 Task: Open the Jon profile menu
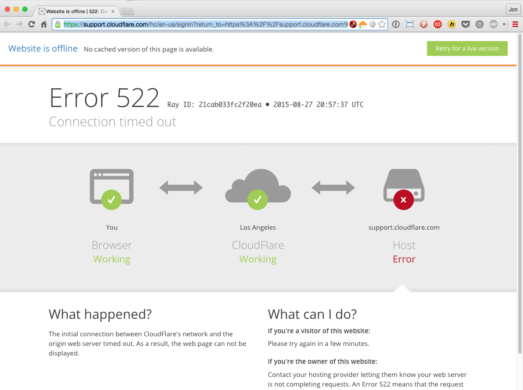pos(513,9)
